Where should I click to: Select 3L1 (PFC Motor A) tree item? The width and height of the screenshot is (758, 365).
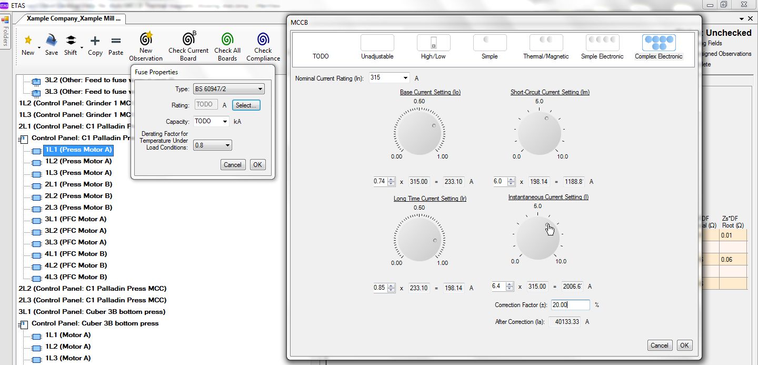[x=76, y=219]
